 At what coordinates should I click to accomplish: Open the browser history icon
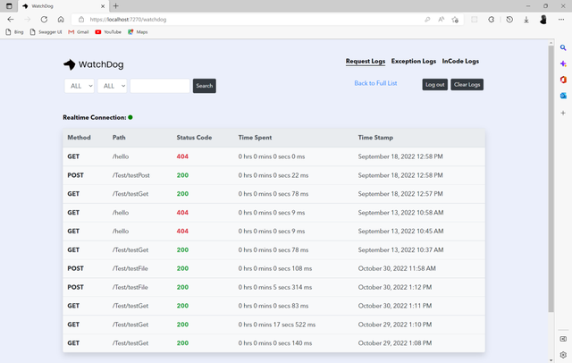coord(509,19)
